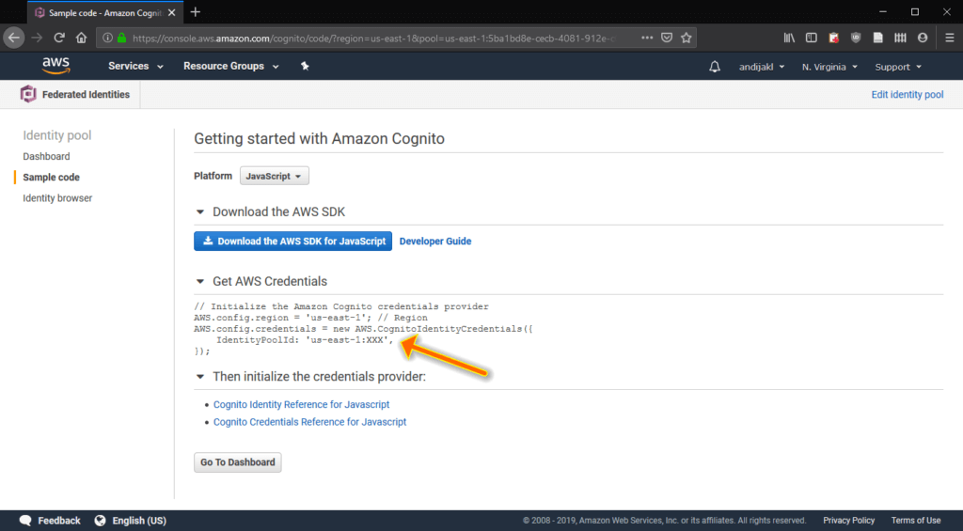
Task: Click the IdentityPoolId code line
Action: tap(305, 340)
